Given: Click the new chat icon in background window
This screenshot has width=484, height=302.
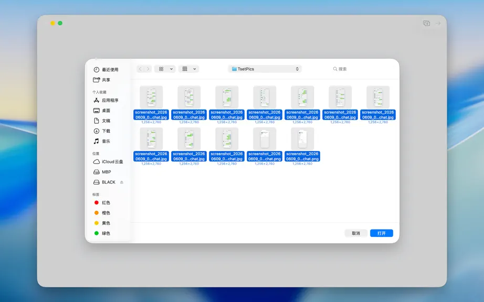Looking at the screenshot, I should coord(426,24).
